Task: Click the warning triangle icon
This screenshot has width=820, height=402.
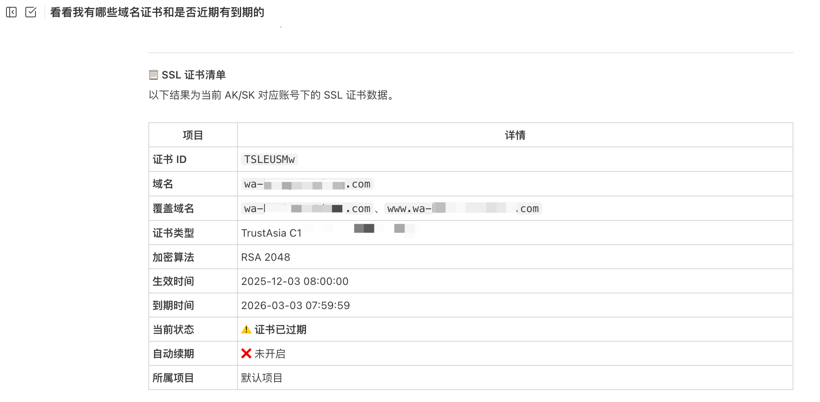Action: 246,330
